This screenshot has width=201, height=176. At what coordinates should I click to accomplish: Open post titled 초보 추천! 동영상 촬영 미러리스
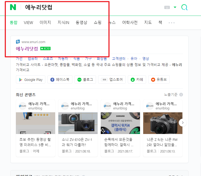click(x=35, y=142)
